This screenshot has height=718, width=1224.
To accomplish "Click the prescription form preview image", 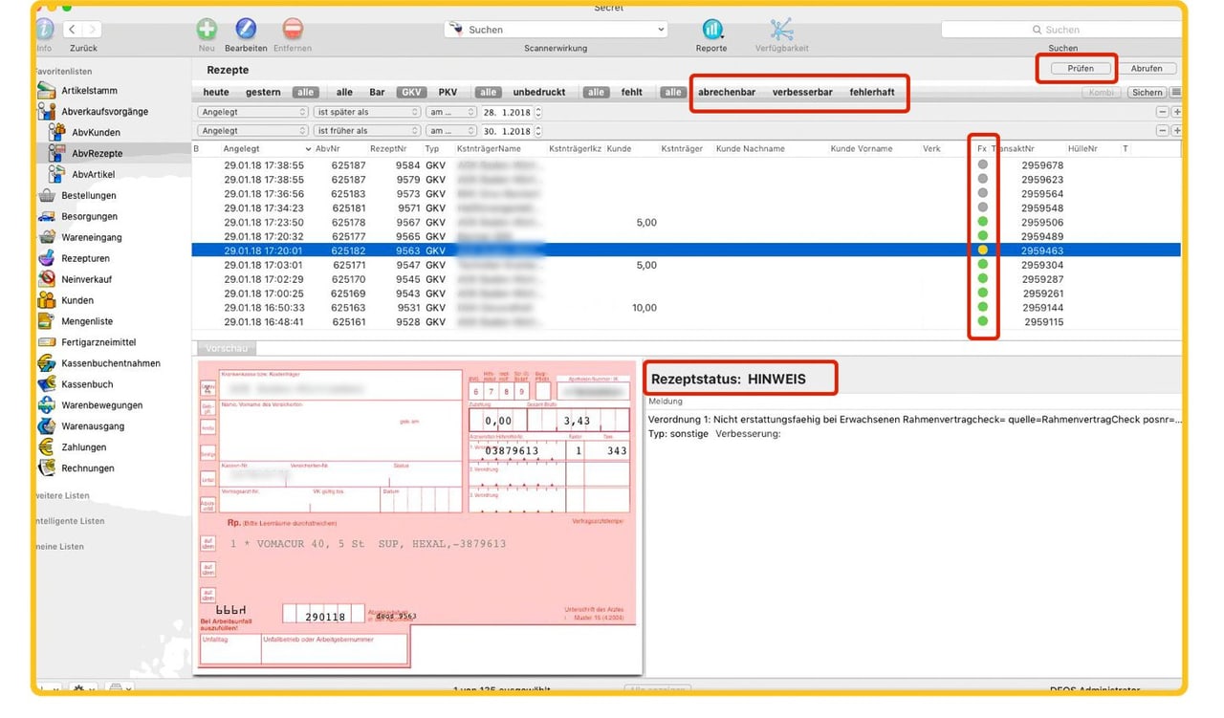I will click(x=417, y=517).
